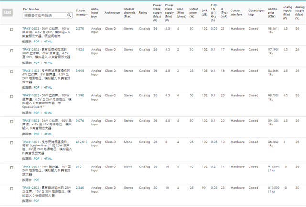Select Mono cell in TPA3112D1 row
The height and width of the screenshot is (207, 306).
tap(128, 142)
